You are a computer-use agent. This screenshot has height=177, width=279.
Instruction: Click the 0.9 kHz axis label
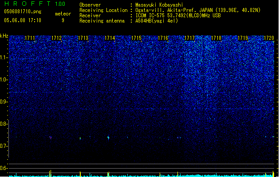(x=4, y=102)
